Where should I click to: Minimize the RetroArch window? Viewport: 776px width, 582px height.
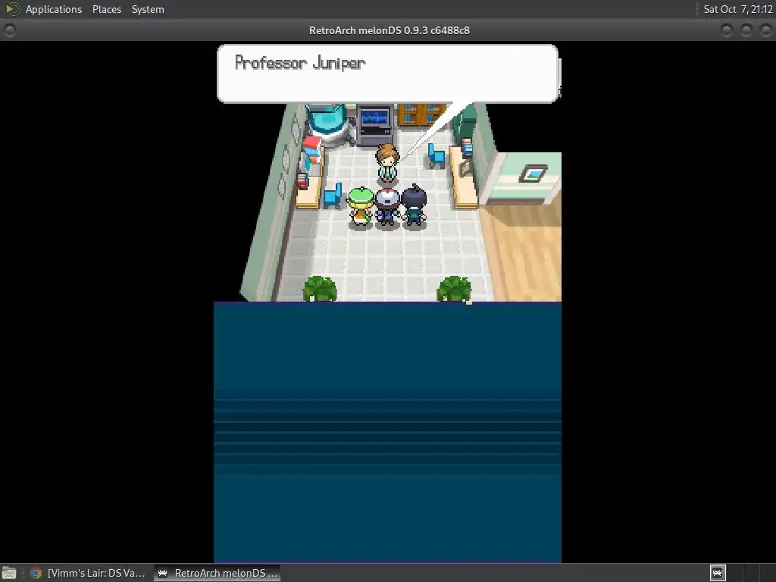[x=727, y=30]
